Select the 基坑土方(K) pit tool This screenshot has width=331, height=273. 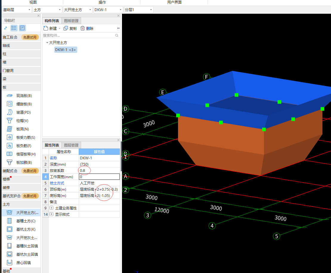click(x=21, y=229)
